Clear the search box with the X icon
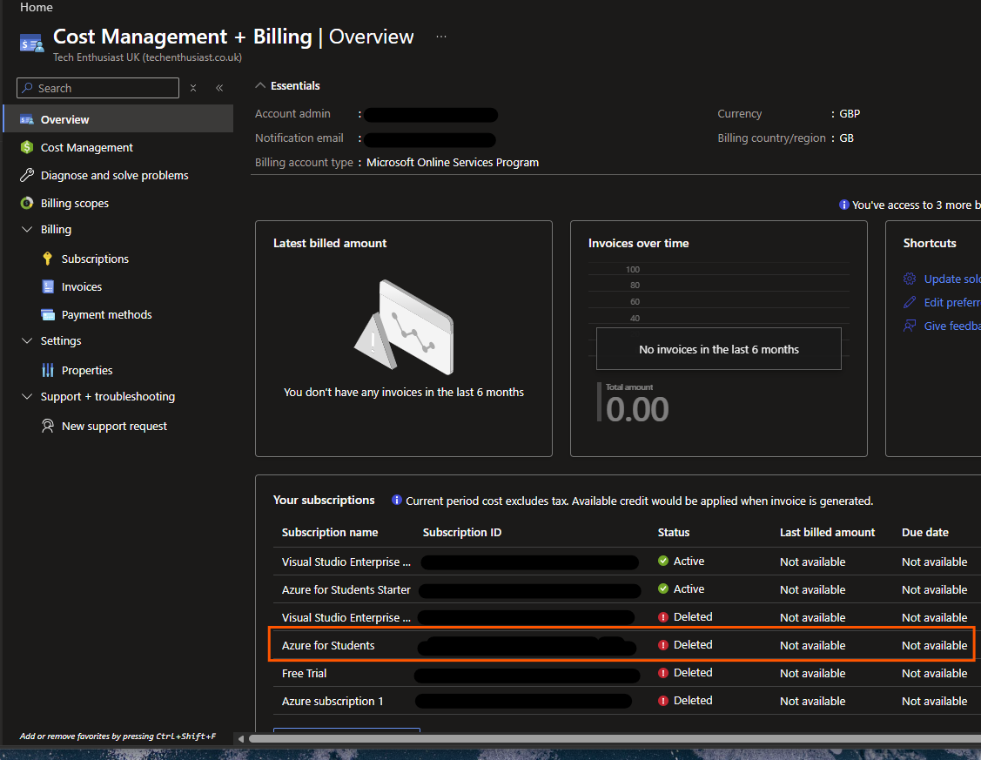The height and width of the screenshot is (760, 981). pos(193,88)
